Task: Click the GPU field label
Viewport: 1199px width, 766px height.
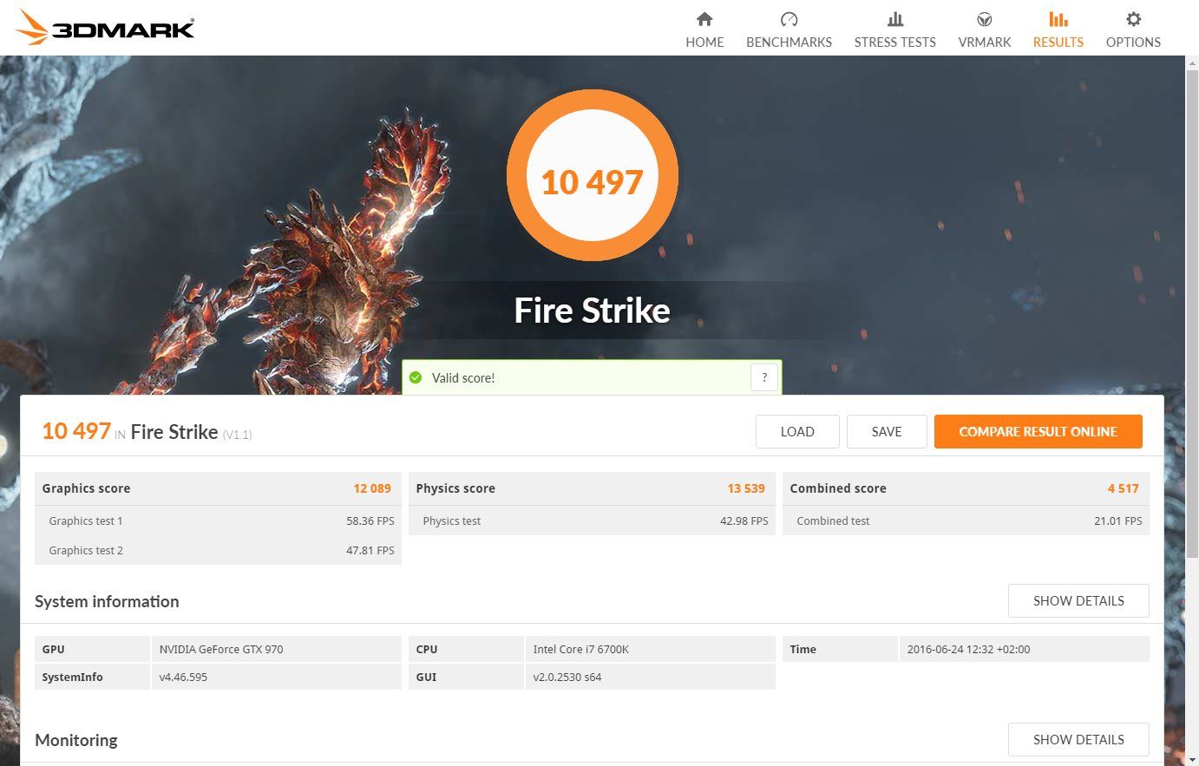Action: [x=53, y=649]
